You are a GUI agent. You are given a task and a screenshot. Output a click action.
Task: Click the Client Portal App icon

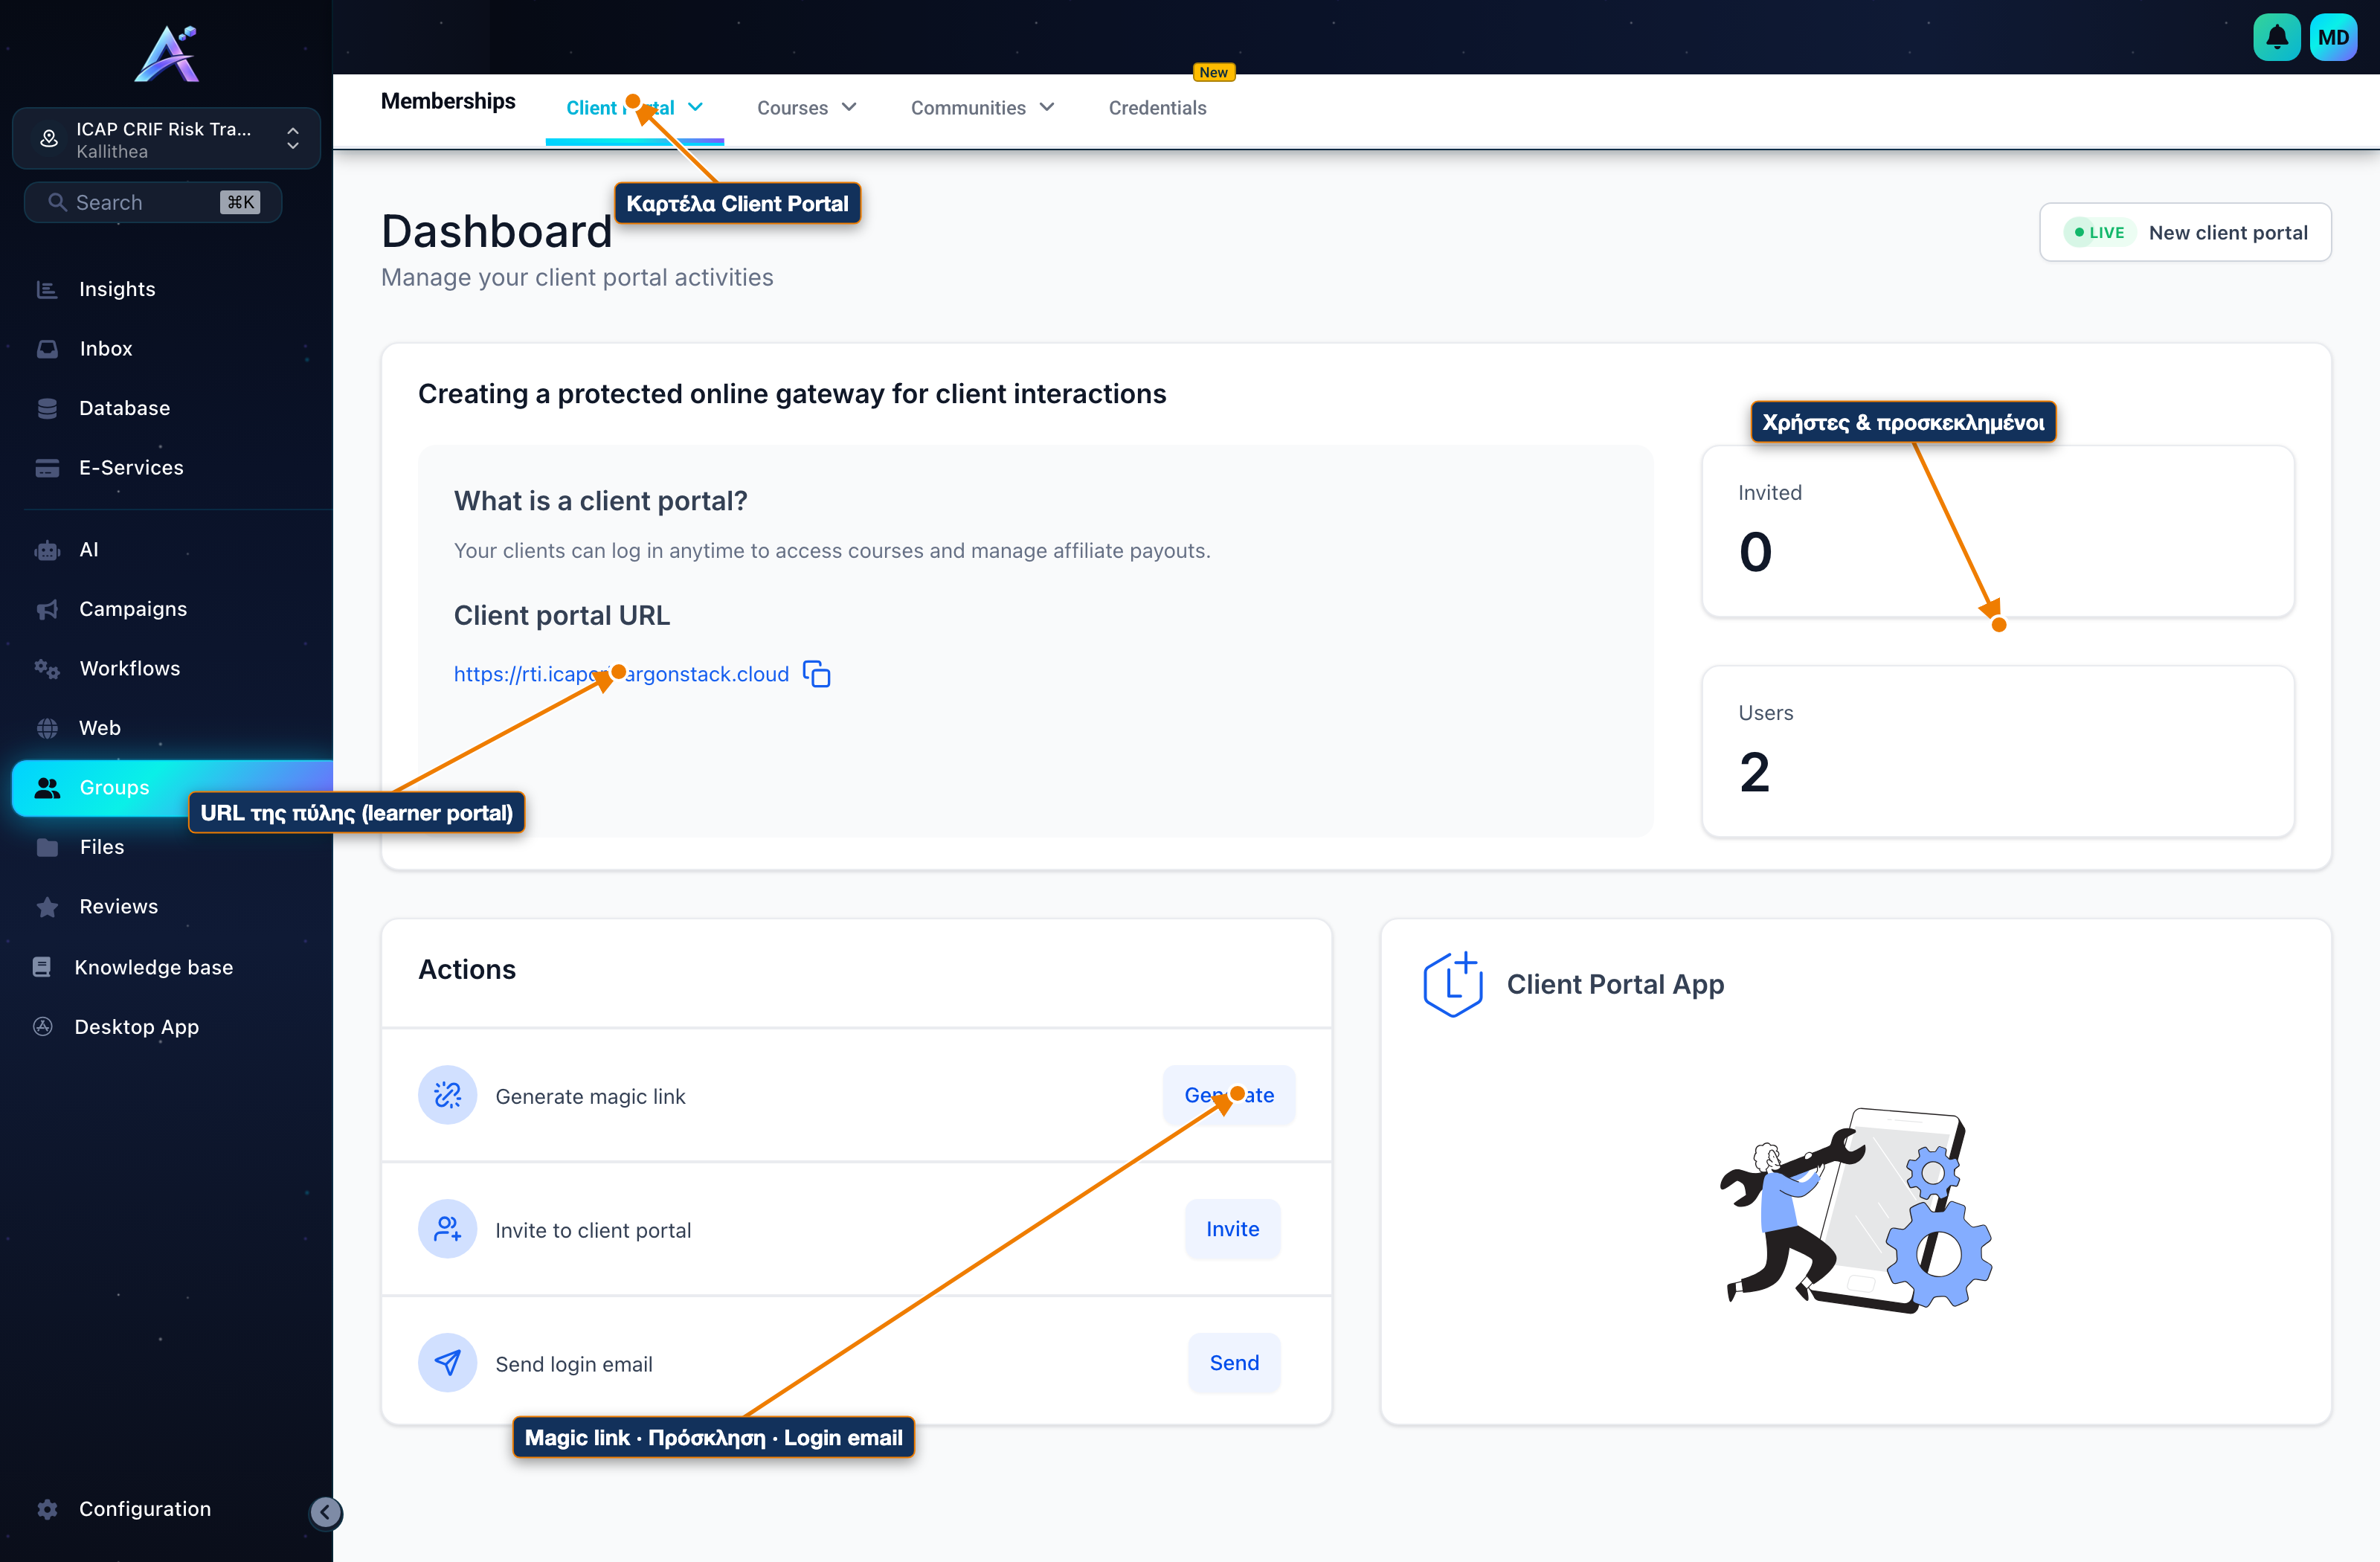[1452, 984]
